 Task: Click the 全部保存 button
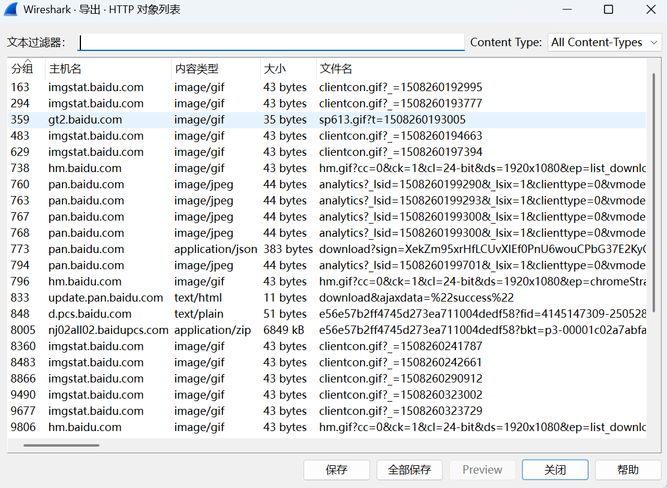[409, 470]
